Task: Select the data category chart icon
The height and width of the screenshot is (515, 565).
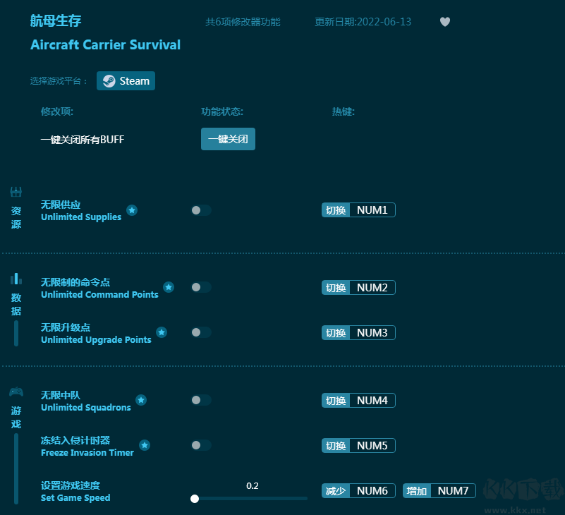Action: (x=16, y=279)
